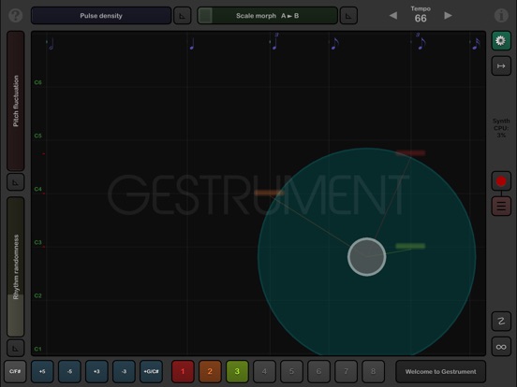Click the gray touch cursor circle

pos(366,257)
